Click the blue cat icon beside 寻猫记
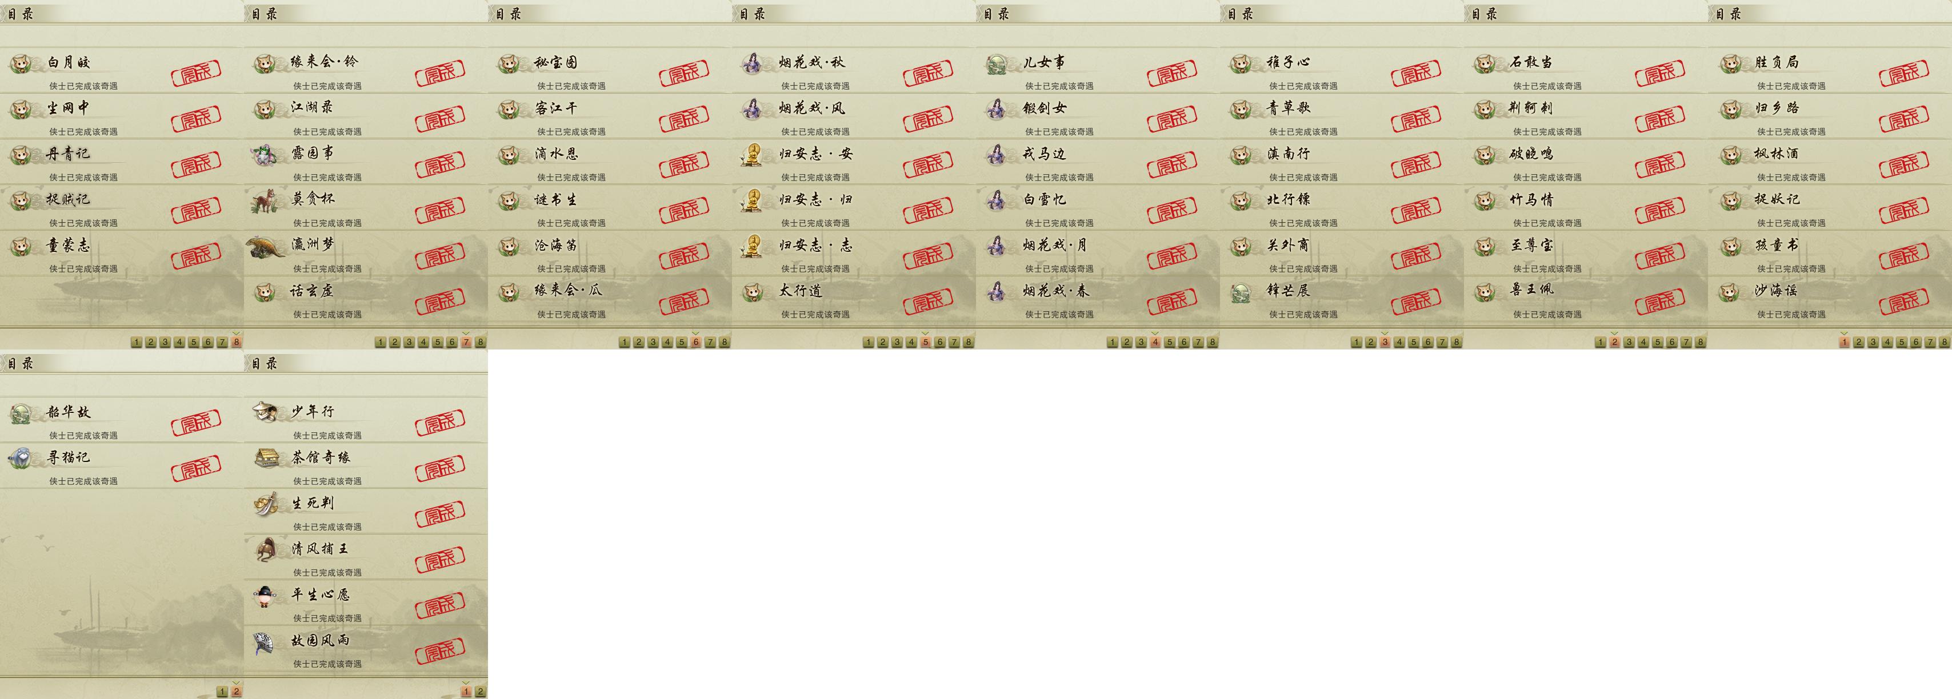The image size is (1952, 699). [x=21, y=457]
